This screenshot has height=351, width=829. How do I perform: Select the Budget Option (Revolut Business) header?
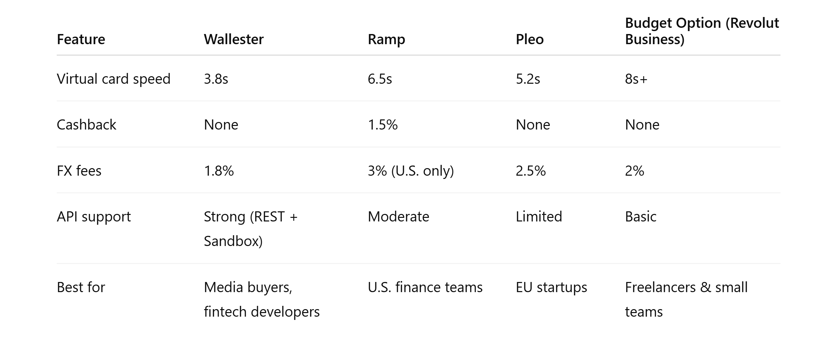(x=701, y=31)
